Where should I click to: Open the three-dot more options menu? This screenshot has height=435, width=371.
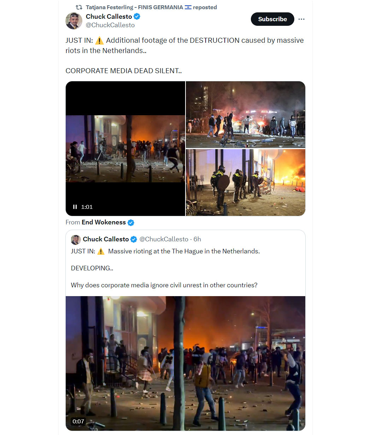click(301, 19)
